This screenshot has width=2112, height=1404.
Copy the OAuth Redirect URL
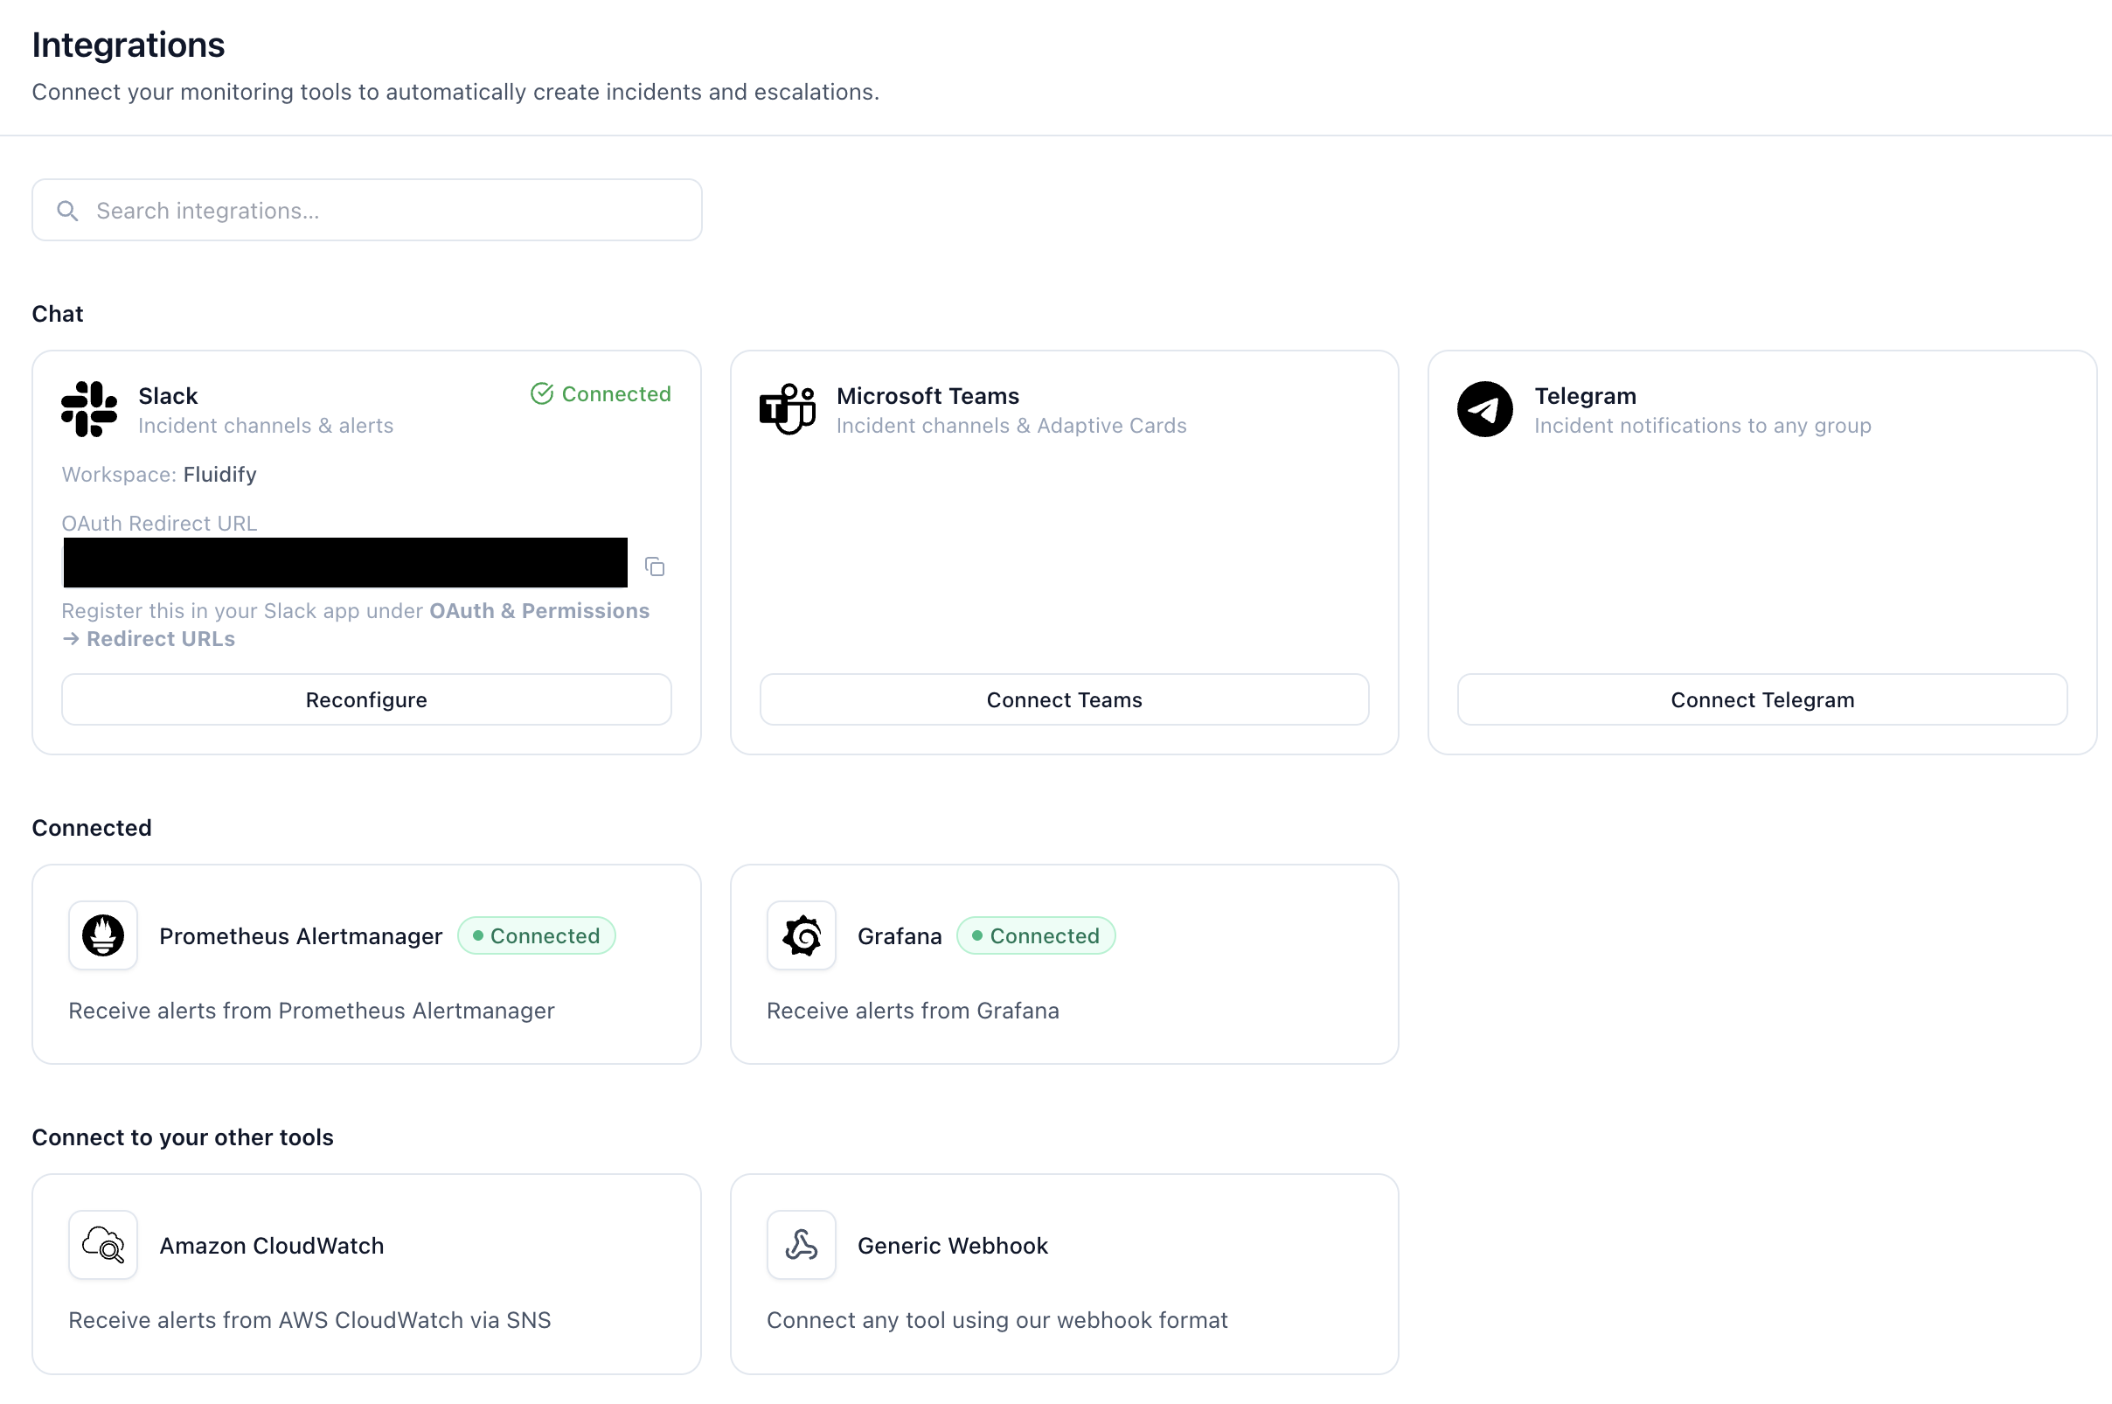coord(655,566)
